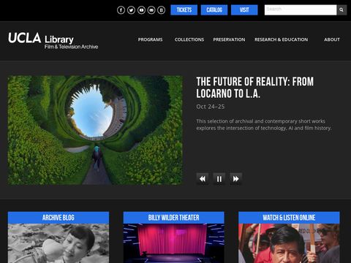
Task: Open the Billy Wilder Theater header
Action: 173,218
